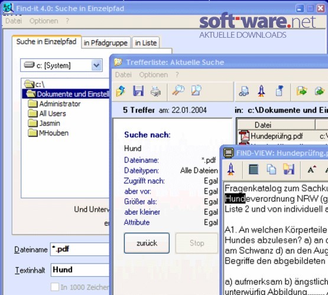This screenshot has width=328, height=295.
Task: Click the binoculars document icon in Trefferliste
Action: coord(244,91)
